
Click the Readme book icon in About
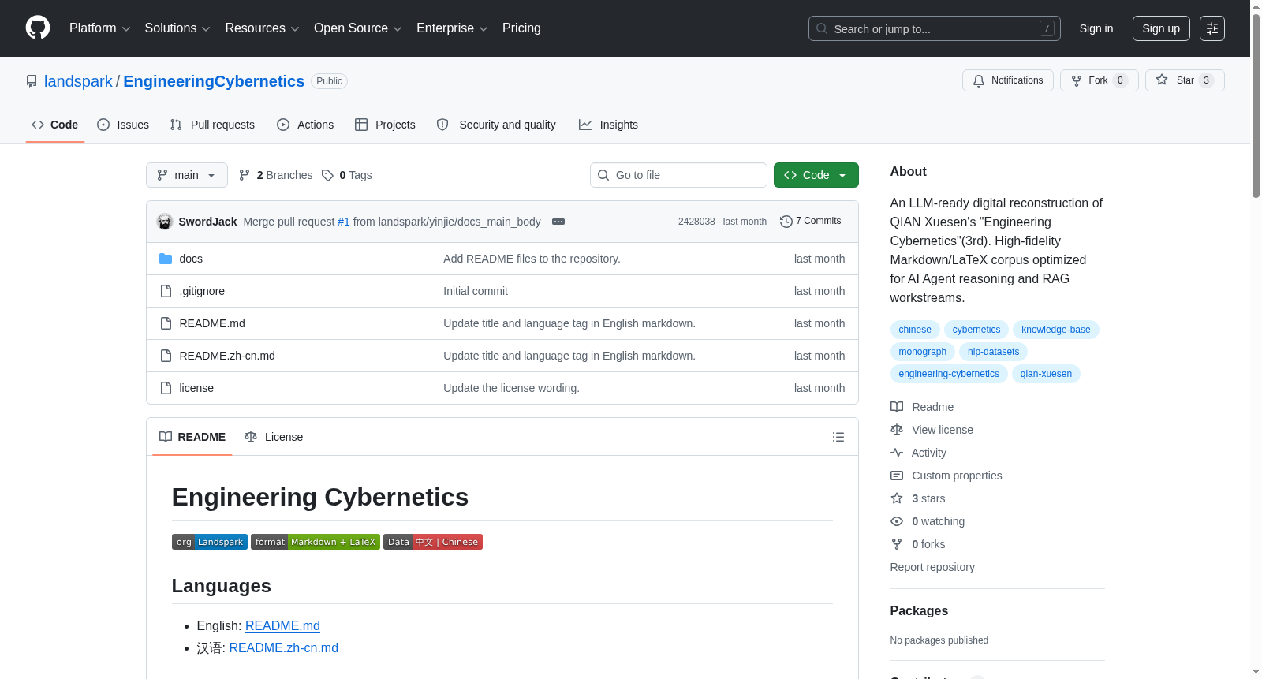[x=897, y=407]
